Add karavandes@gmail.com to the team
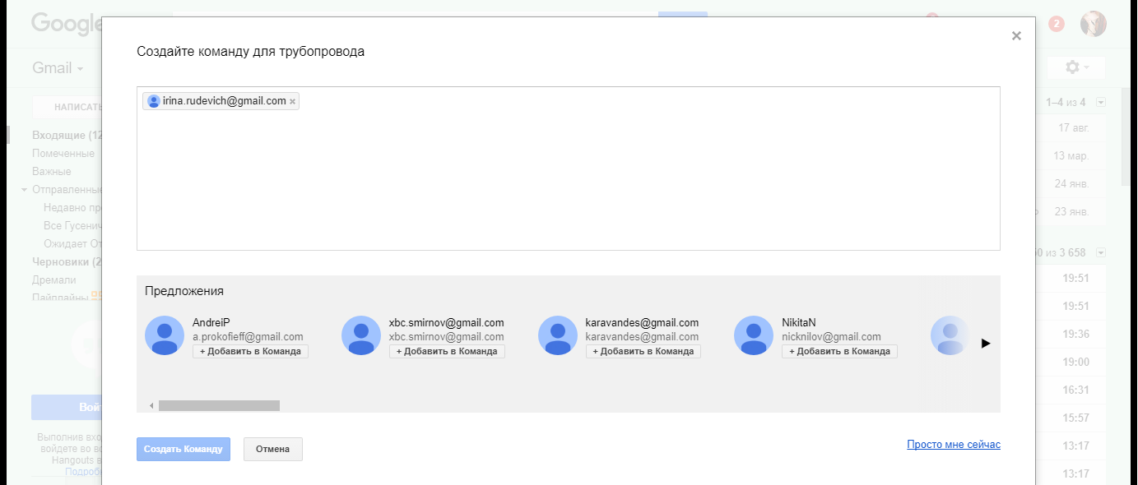Viewport: 1138px width, 485px height. point(643,351)
